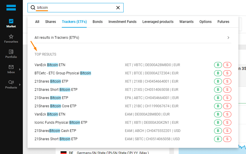Viewport: 246px width, 154px height.
Task: Buy 21Shares Short Bitcoin ETP 21XS
Action: [218, 89]
